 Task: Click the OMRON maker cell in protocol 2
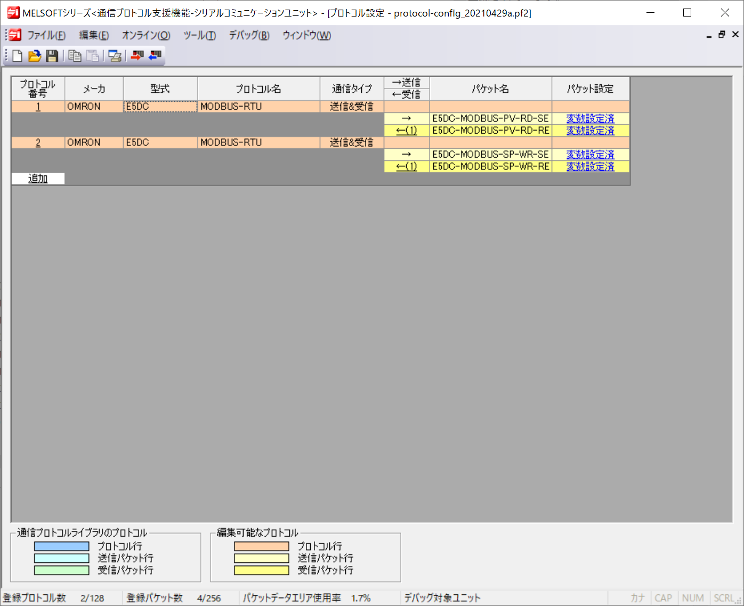pyautogui.click(x=94, y=142)
